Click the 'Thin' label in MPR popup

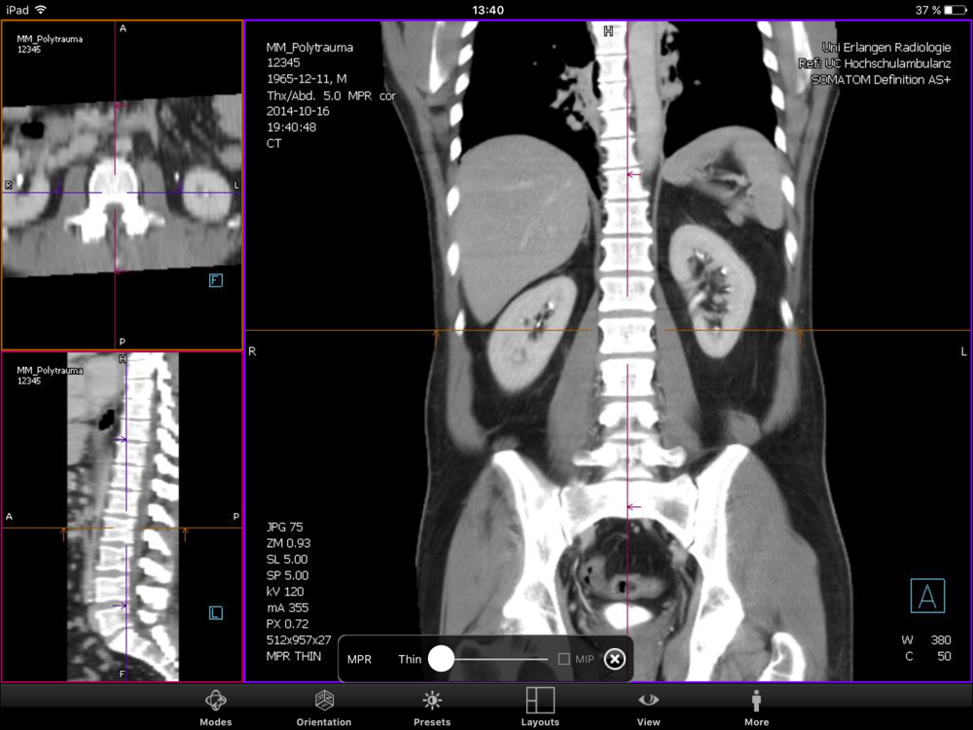point(410,659)
